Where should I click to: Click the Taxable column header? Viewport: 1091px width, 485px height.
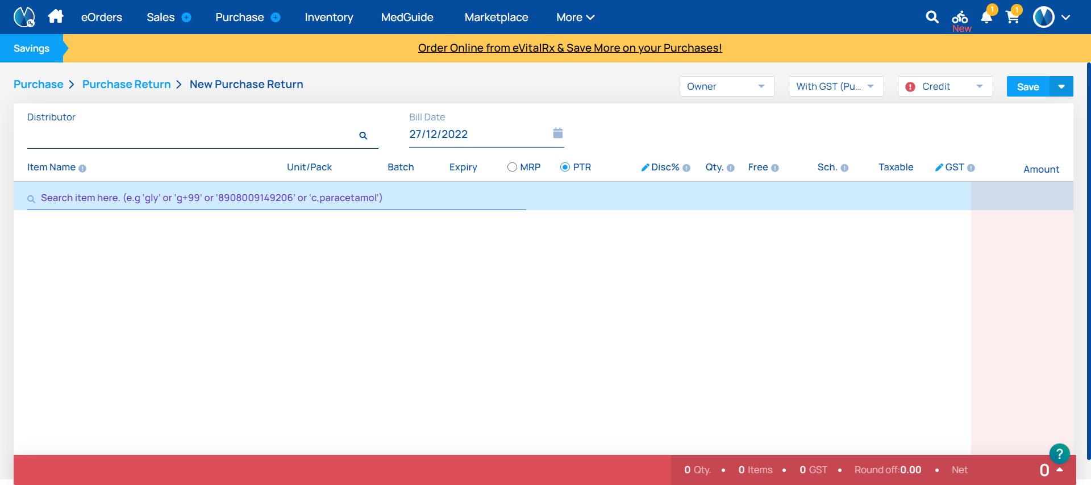coord(896,167)
